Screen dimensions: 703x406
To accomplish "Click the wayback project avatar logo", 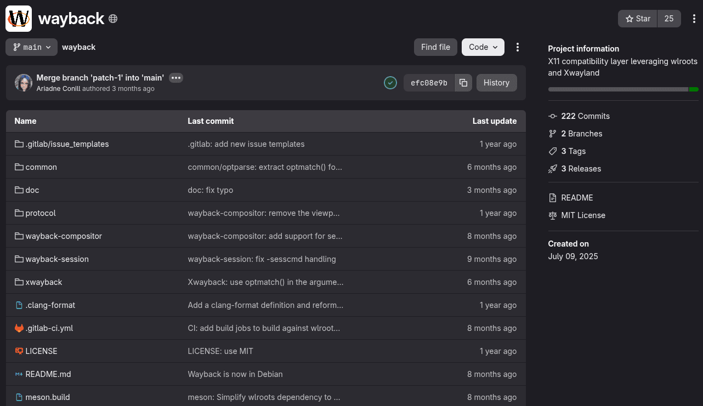I will 19,19.
